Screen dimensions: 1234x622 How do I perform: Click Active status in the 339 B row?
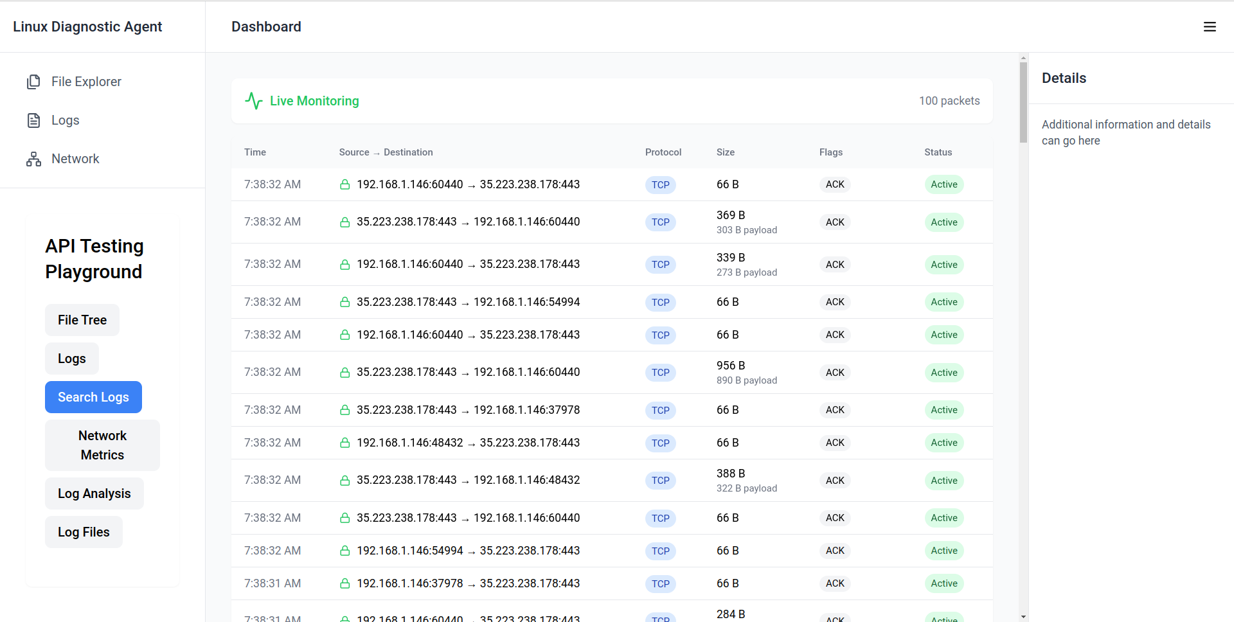pyautogui.click(x=944, y=265)
